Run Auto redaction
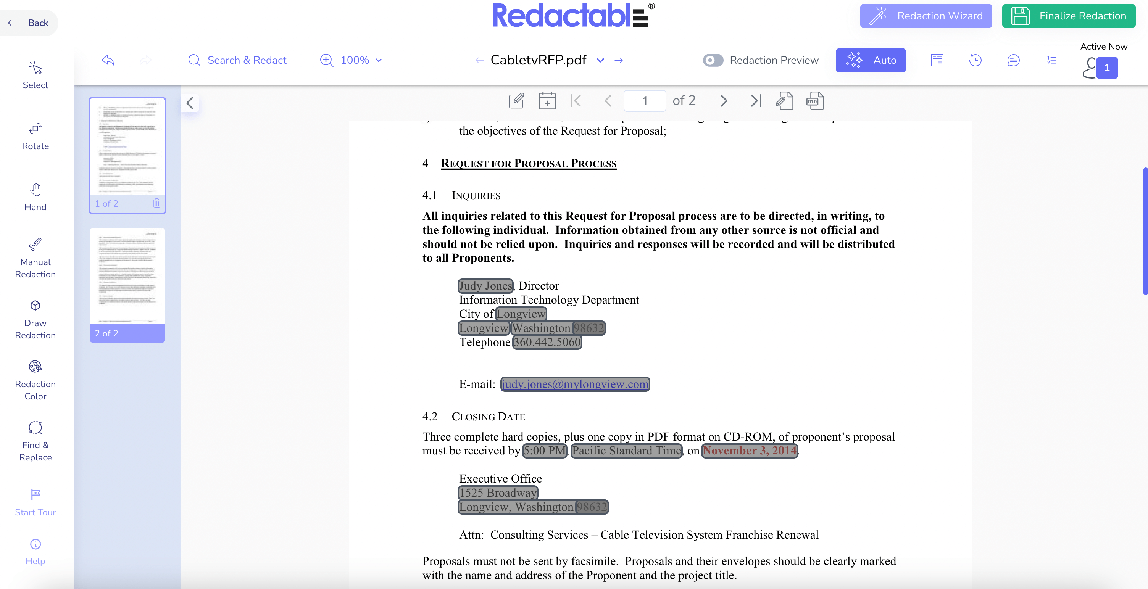Viewport: 1148px width, 589px height. (x=871, y=60)
